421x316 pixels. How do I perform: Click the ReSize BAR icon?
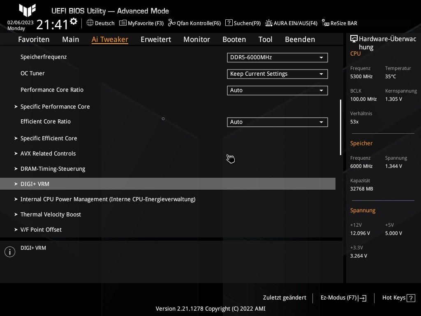(326, 23)
